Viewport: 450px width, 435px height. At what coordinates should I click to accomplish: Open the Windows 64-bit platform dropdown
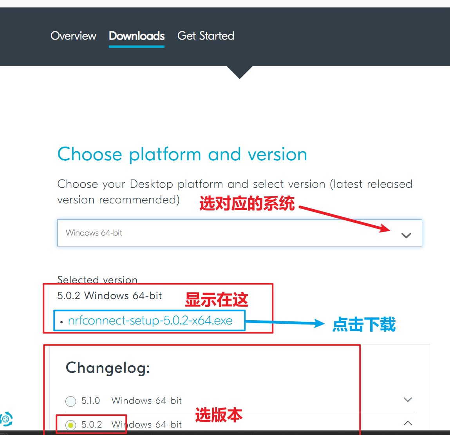[240, 233]
